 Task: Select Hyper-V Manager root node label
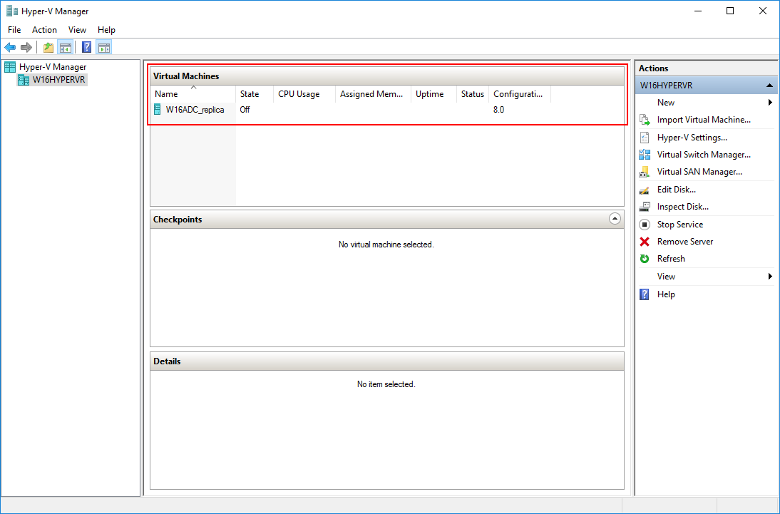click(x=53, y=67)
